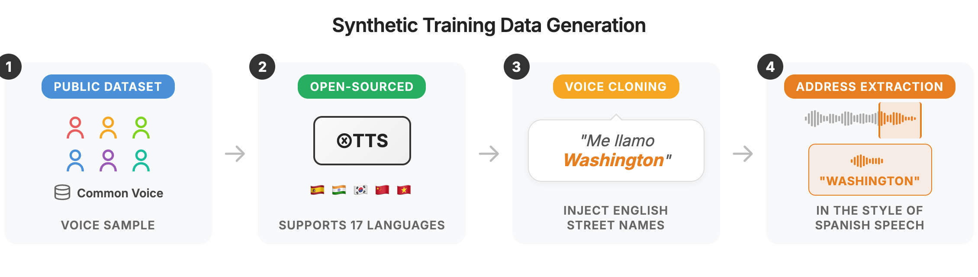Screen dimensions: 978x277
Task: Select the OPEN-SOURCED green badge
Action: (x=362, y=87)
